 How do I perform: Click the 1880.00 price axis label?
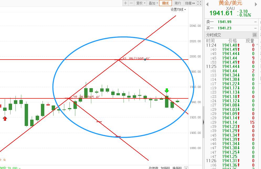coord(195,148)
